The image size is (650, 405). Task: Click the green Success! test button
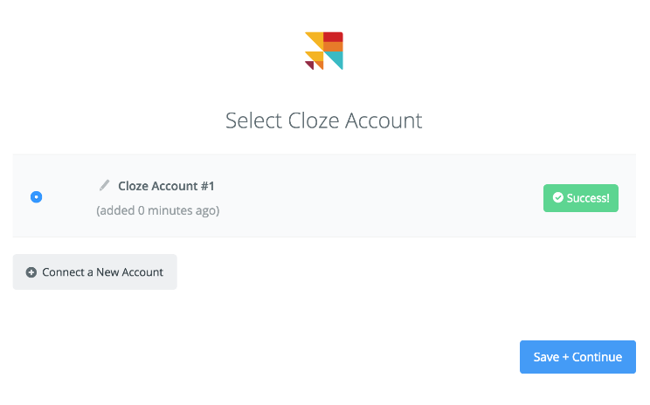click(x=581, y=198)
